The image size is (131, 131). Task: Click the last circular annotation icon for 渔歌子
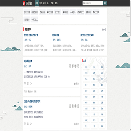[78, 106]
